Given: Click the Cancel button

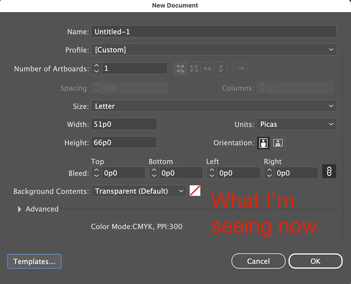Looking at the screenshot, I should point(258,261).
